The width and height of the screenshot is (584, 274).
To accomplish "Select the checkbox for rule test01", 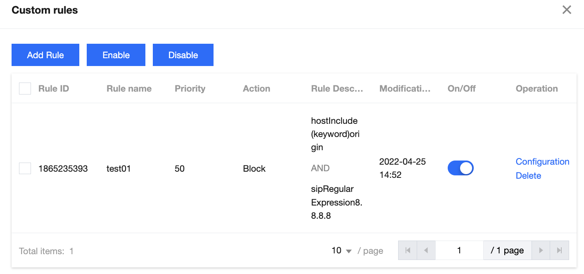I will pyautogui.click(x=25, y=168).
